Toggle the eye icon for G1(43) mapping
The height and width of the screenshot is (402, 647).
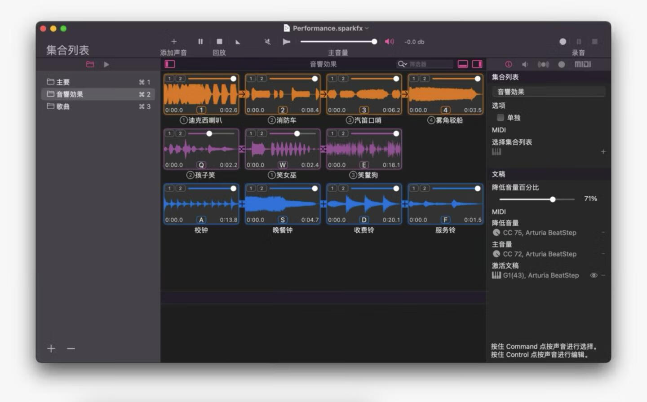[x=594, y=275]
